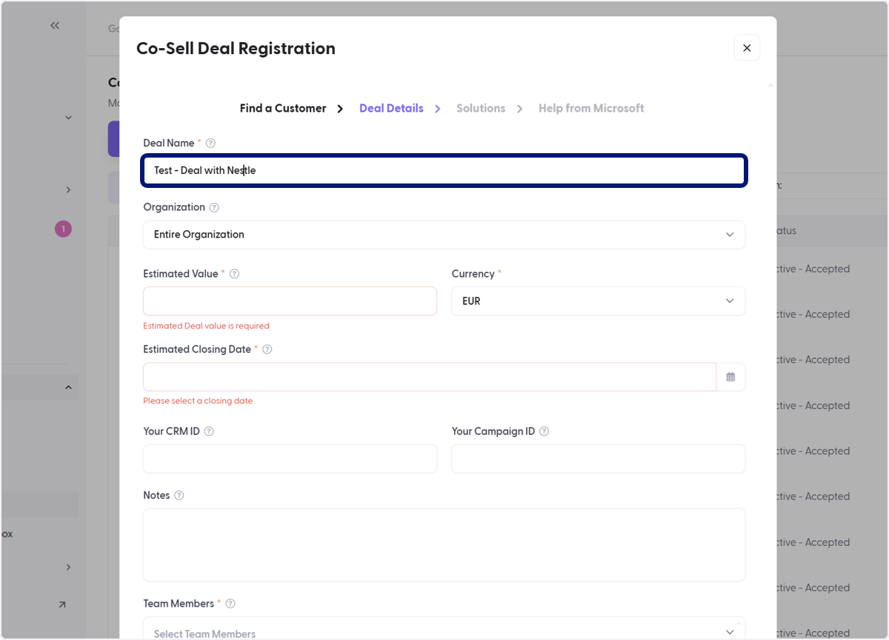Image resolution: width=889 pixels, height=640 pixels.
Task: Jump to the Solutions step
Action: (481, 108)
